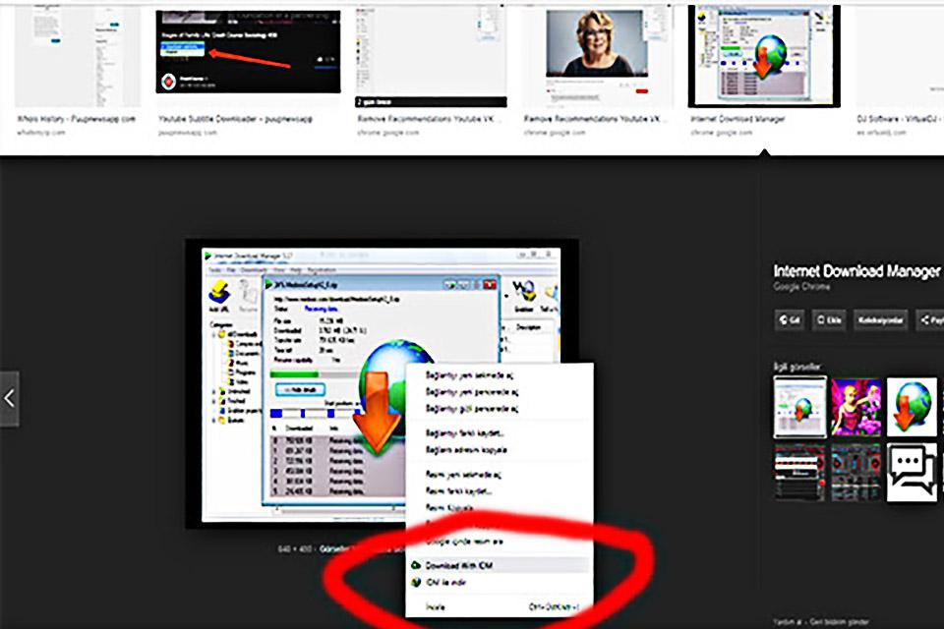Choose Resmi yeni sekmede aç
944x629 pixels.
pyautogui.click(x=499, y=475)
